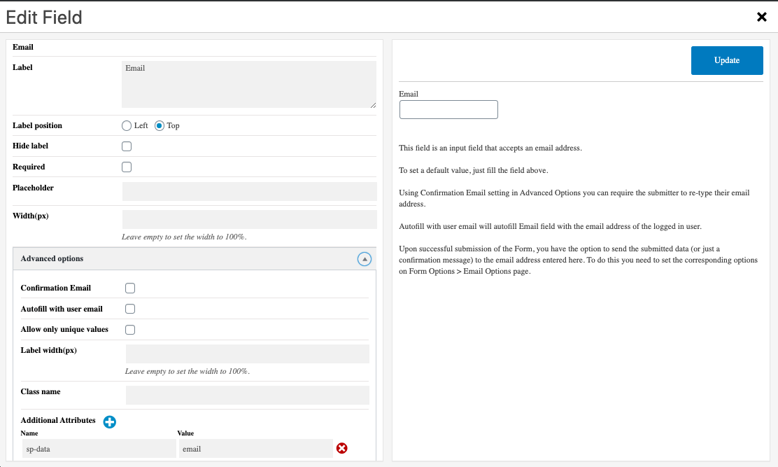The width and height of the screenshot is (778, 467).
Task: Check the Hide label option
Action: pyautogui.click(x=127, y=146)
